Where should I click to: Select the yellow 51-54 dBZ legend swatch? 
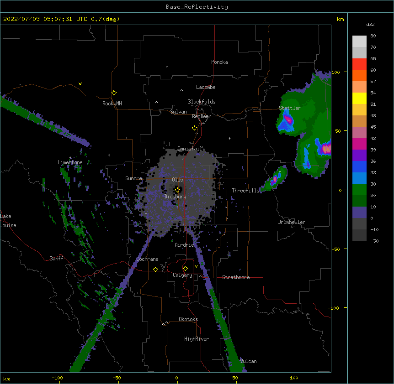click(359, 98)
